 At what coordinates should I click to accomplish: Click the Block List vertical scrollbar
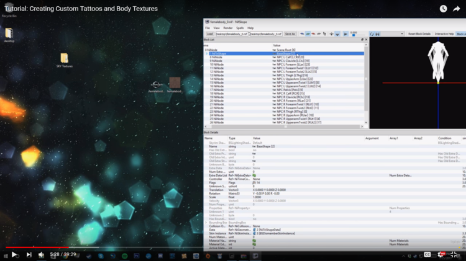pyautogui.click(x=366, y=84)
